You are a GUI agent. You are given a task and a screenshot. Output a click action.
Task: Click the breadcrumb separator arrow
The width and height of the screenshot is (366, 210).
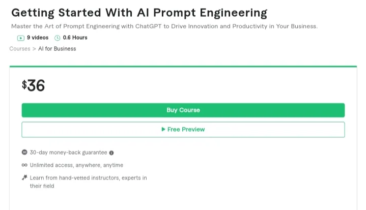[34, 49]
